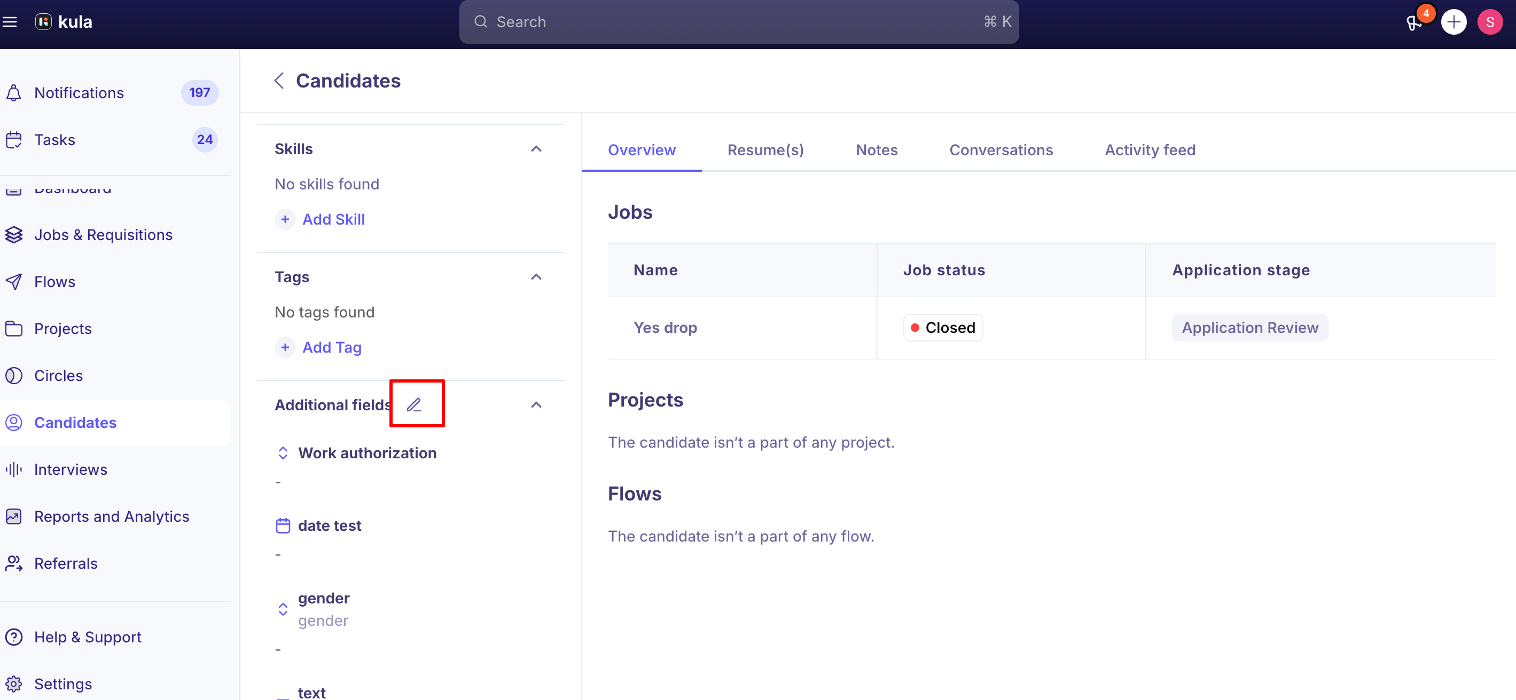
Task: Click the Tasks calendar icon
Action: (x=13, y=140)
